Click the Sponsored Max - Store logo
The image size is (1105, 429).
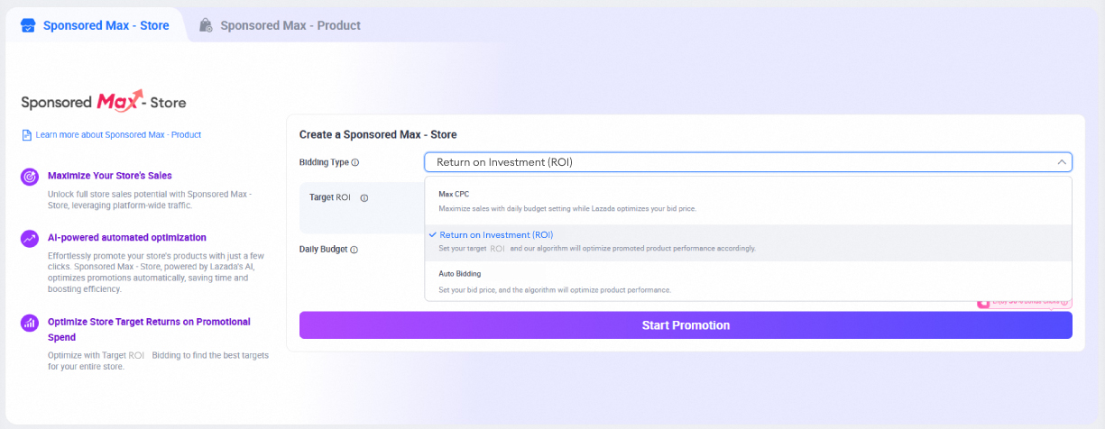104,101
